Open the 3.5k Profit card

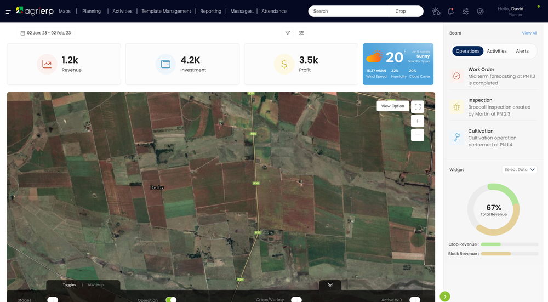point(301,64)
